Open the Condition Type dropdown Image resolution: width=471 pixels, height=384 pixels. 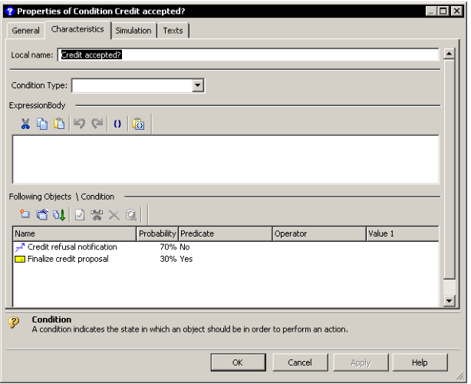point(198,85)
